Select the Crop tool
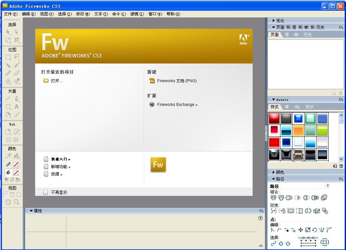 coord(16,40)
